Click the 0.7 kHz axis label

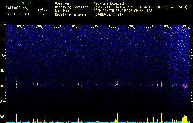click(3, 101)
